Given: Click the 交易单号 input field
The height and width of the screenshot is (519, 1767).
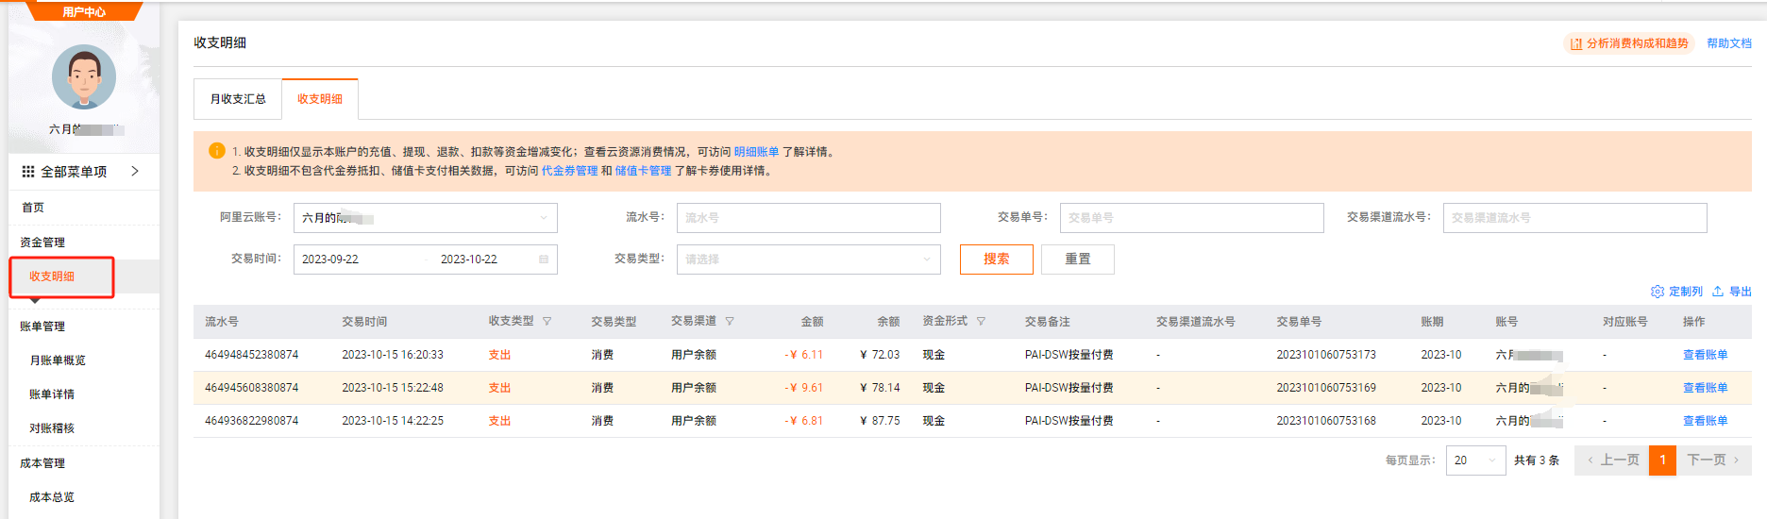Looking at the screenshot, I should (1192, 218).
